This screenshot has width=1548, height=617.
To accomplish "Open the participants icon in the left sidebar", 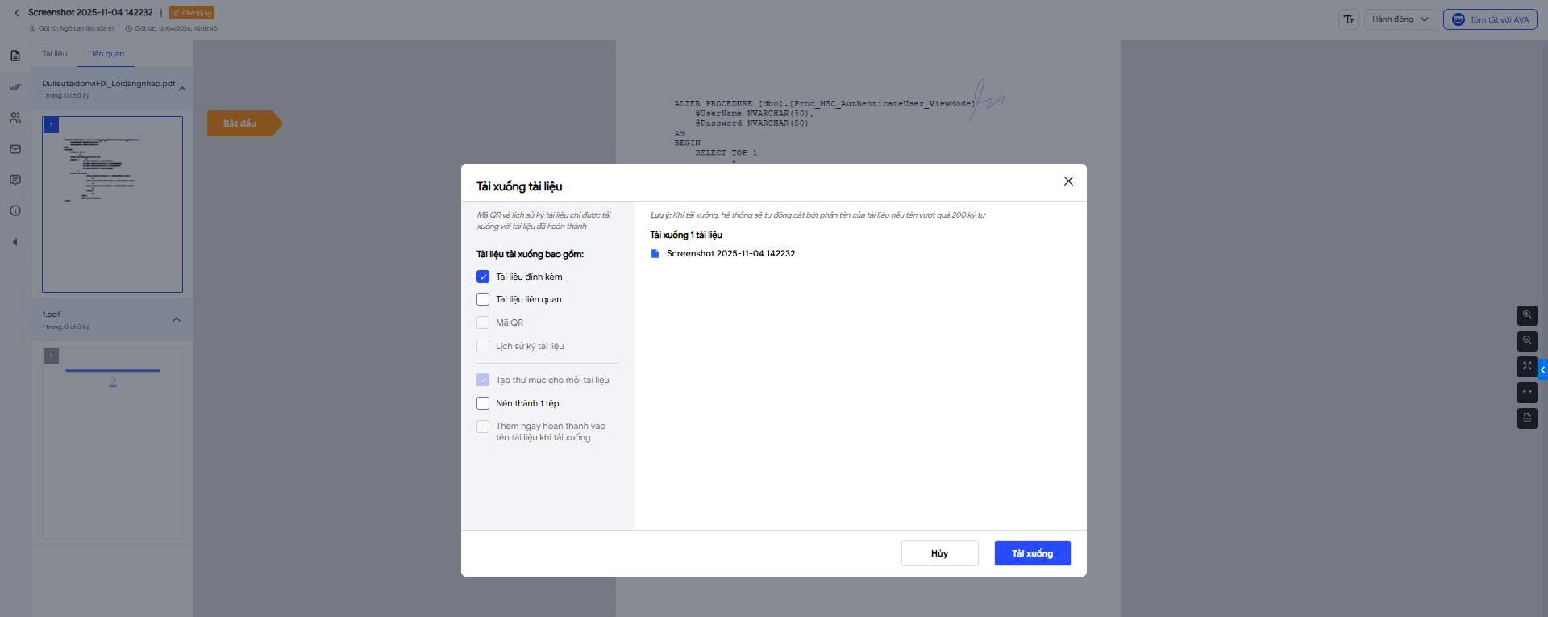I will (15, 118).
